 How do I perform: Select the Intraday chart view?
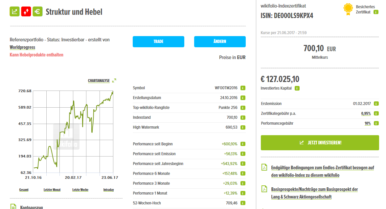pyautogui.click(x=108, y=190)
